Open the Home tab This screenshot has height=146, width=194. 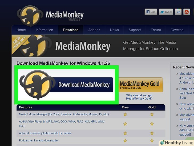coord(21,30)
